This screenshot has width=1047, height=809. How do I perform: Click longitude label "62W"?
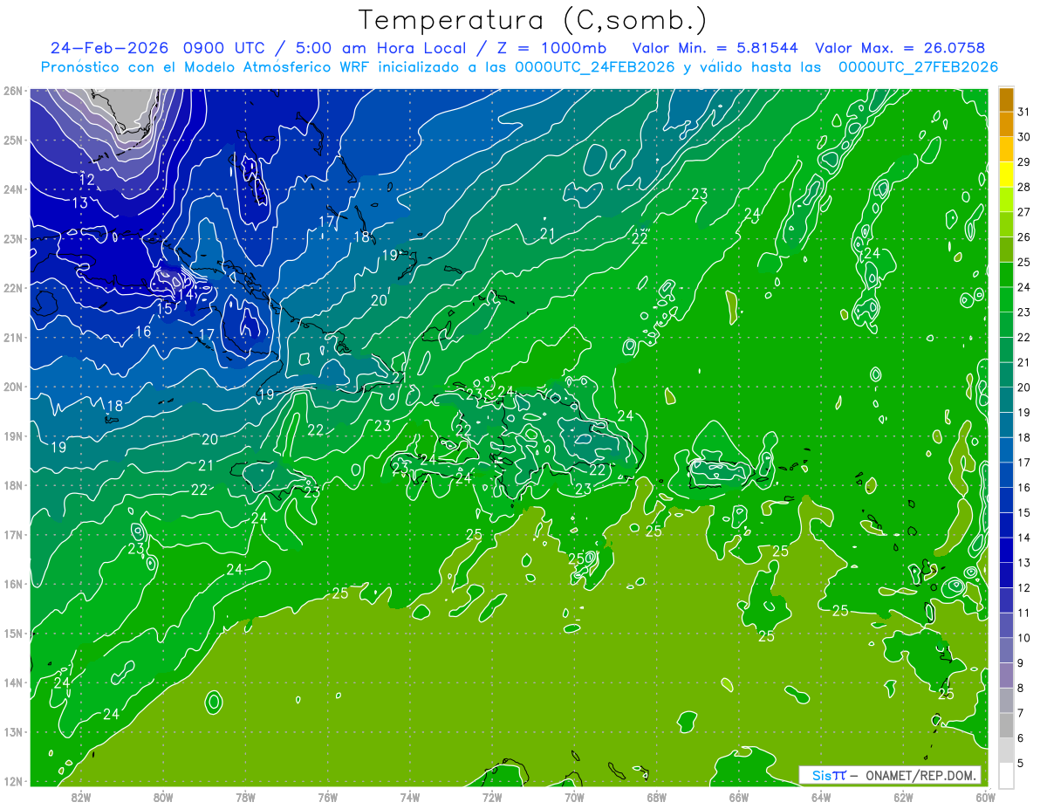coord(903,797)
